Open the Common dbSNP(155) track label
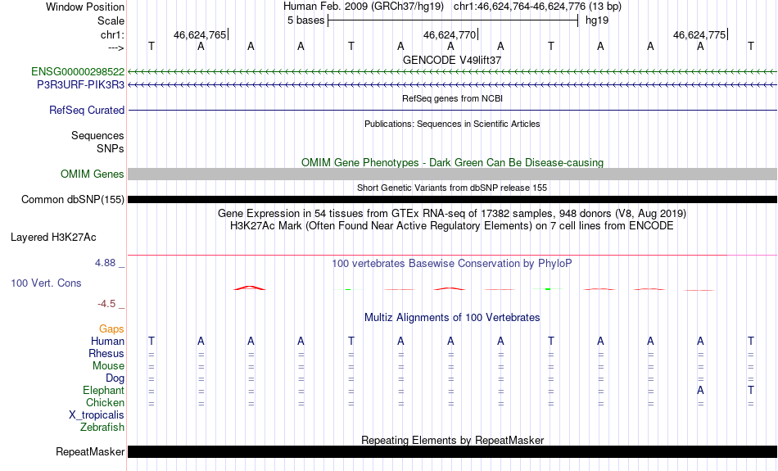This screenshot has height=471, width=778. pos(72,200)
